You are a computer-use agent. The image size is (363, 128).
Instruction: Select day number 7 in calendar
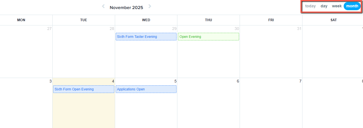click(300, 81)
